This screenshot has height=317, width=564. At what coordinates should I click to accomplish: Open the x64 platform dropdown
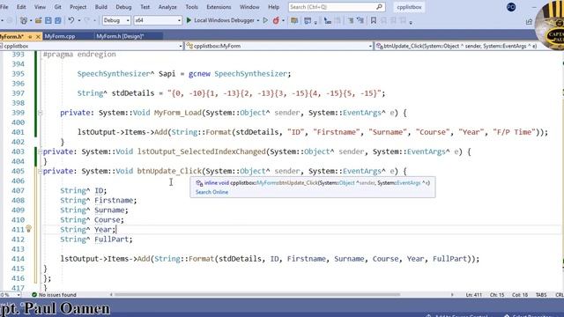(158, 20)
